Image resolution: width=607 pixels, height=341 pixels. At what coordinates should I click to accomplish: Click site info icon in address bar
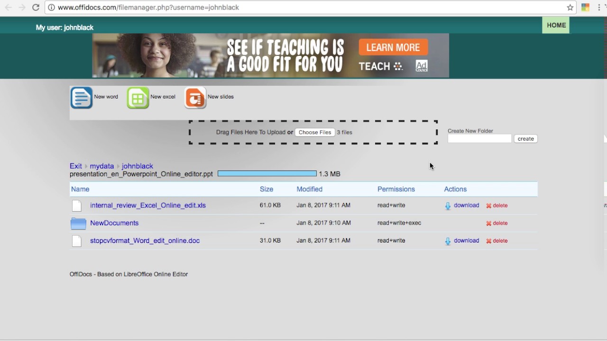[51, 8]
